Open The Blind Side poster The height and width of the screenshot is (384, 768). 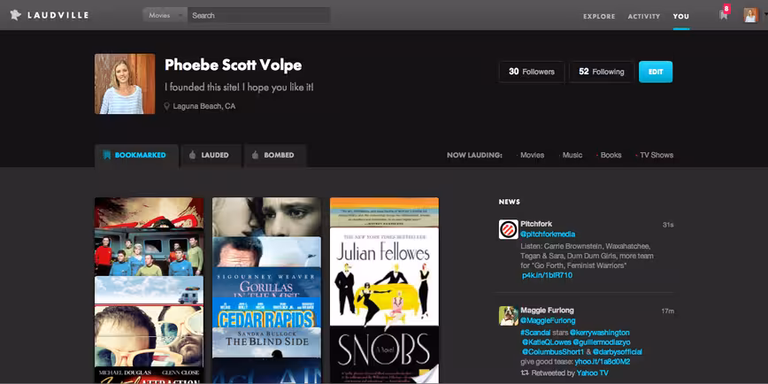pyautogui.click(x=266, y=342)
